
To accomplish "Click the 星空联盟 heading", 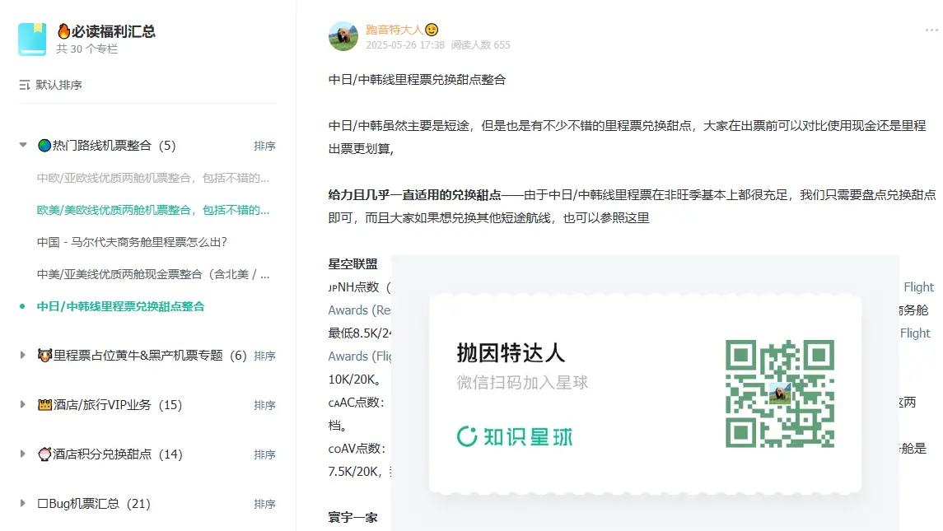I will click(x=353, y=264).
